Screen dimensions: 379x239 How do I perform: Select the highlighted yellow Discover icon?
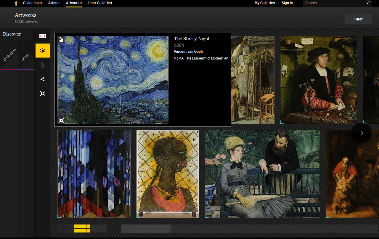point(43,50)
